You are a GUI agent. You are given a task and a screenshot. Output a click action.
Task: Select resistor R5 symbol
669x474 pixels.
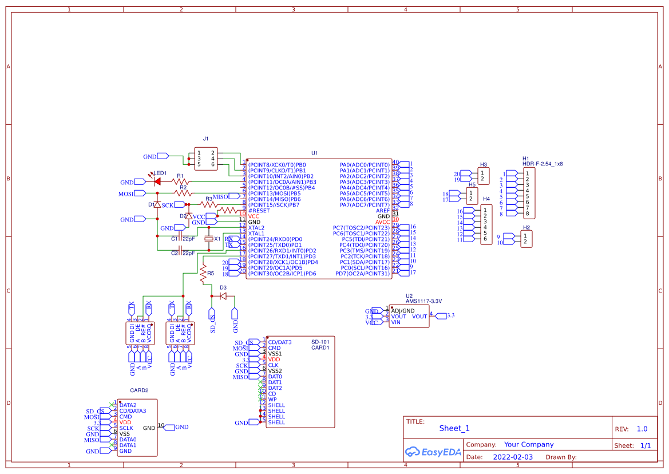click(204, 274)
